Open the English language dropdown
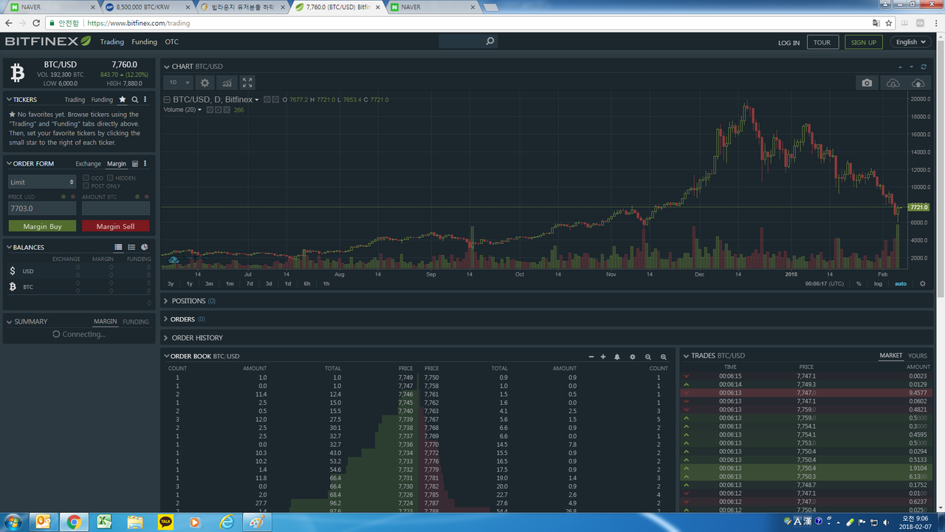 point(911,42)
